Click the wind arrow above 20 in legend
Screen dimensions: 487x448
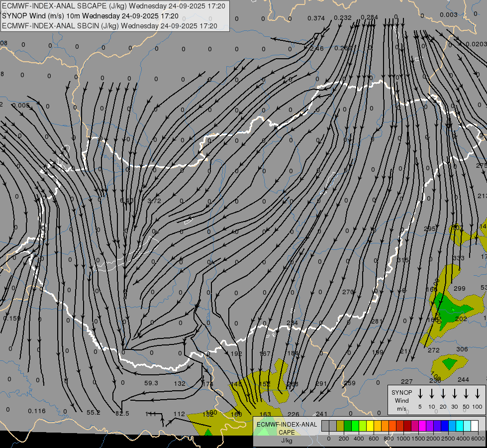tap(443, 393)
